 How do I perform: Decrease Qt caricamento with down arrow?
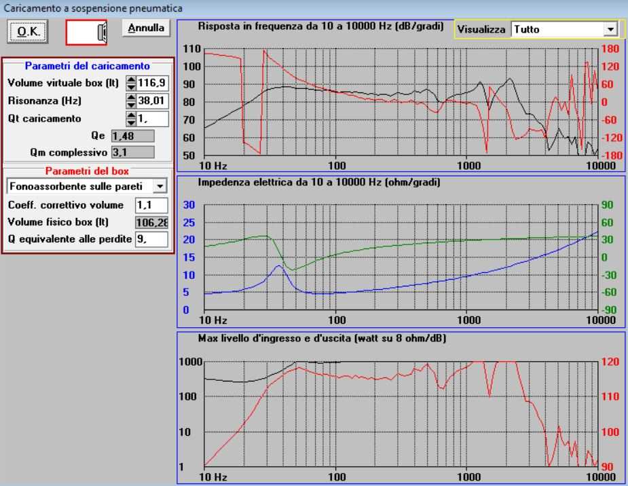131,122
